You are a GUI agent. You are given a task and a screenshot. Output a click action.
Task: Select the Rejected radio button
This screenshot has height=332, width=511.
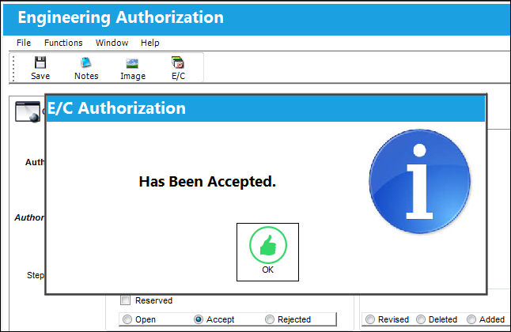pos(270,319)
